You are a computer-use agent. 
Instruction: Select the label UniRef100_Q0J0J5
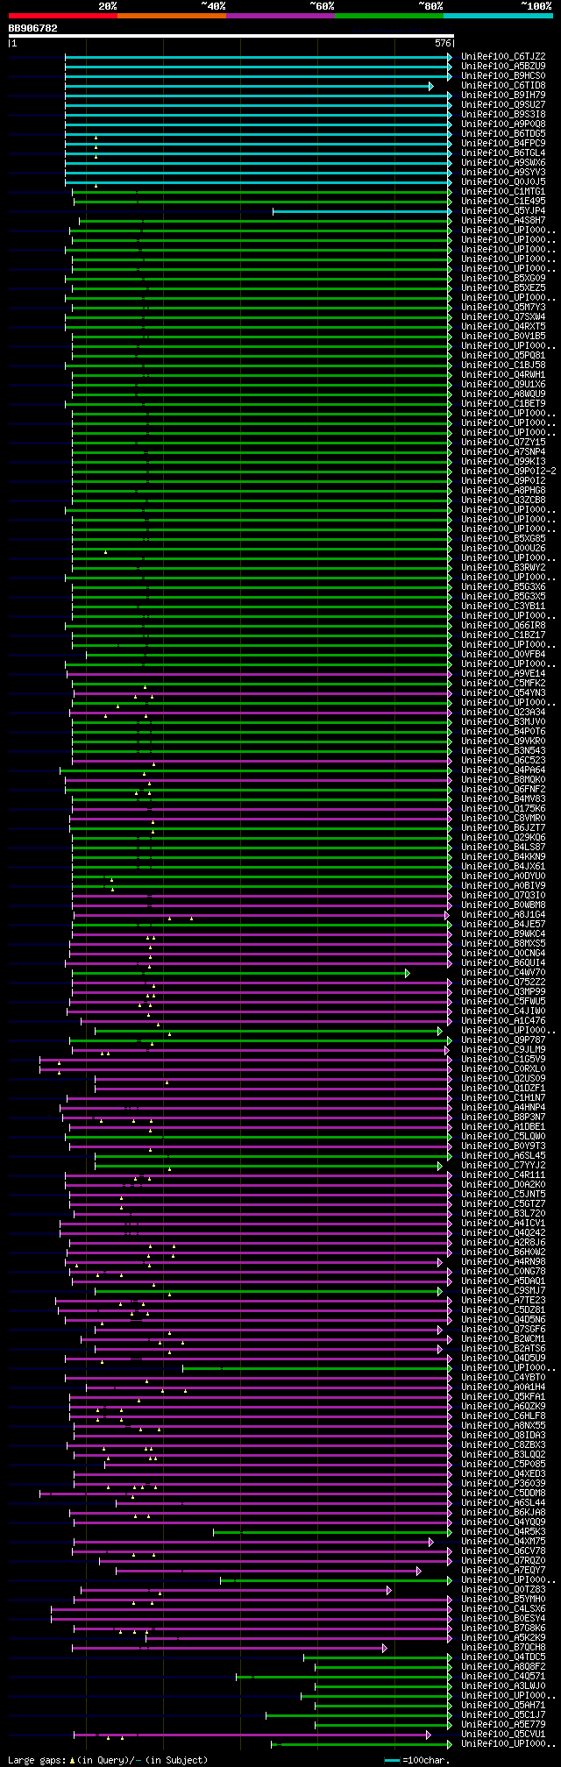coord(503,182)
